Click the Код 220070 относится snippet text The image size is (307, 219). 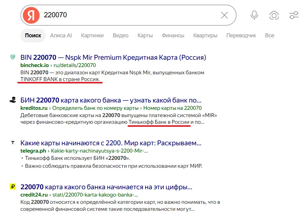(120, 206)
